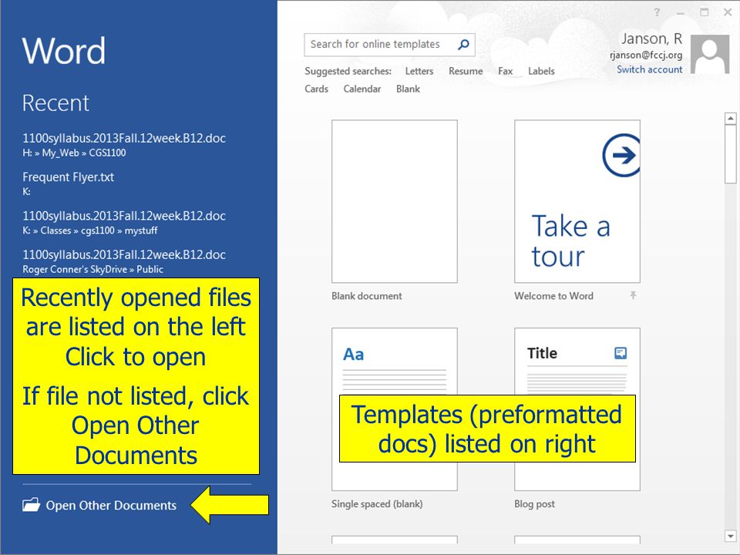Click the rjanson@fccj.org email text
This screenshot has height=555, width=740.
point(646,55)
